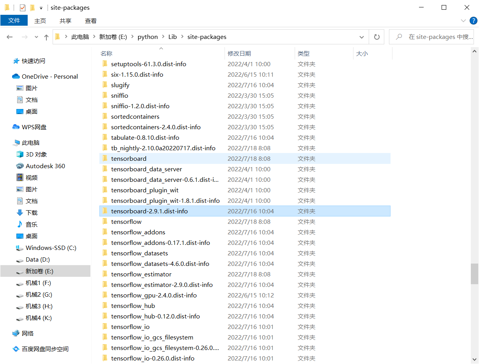The height and width of the screenshot is (364, 479).
Task: Click the file list vertical scrollbar thumb
Action: (474, 274)
